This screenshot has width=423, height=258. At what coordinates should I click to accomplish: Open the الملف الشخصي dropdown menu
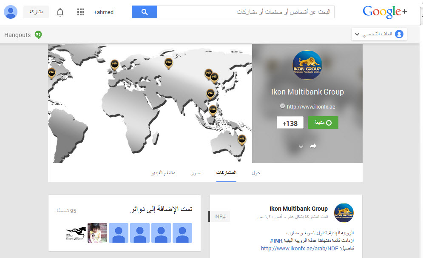point(379,34)
